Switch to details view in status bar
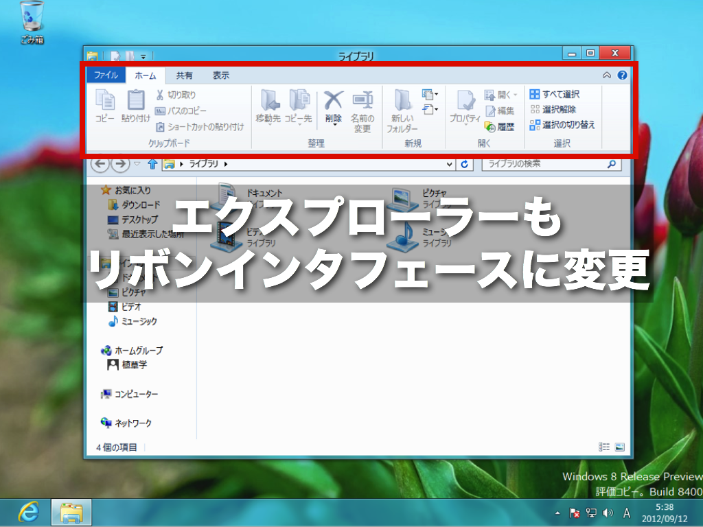The width and height of the screenshot is (703, 527). click(x=604, y=447)
